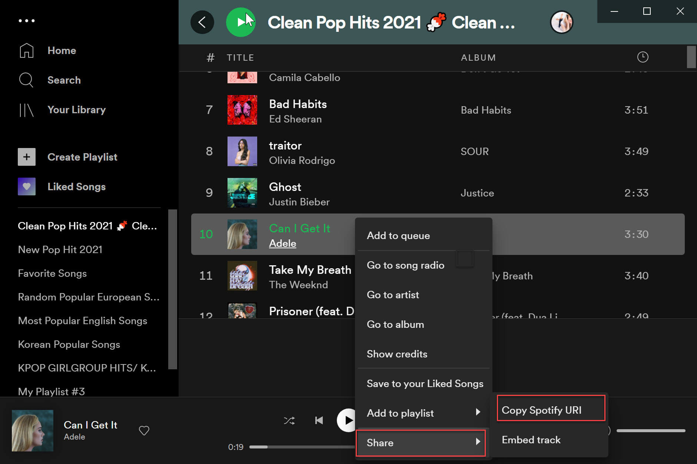Click the sidebar playlist scrollbar
697x464 pixels.
[173, 289]
